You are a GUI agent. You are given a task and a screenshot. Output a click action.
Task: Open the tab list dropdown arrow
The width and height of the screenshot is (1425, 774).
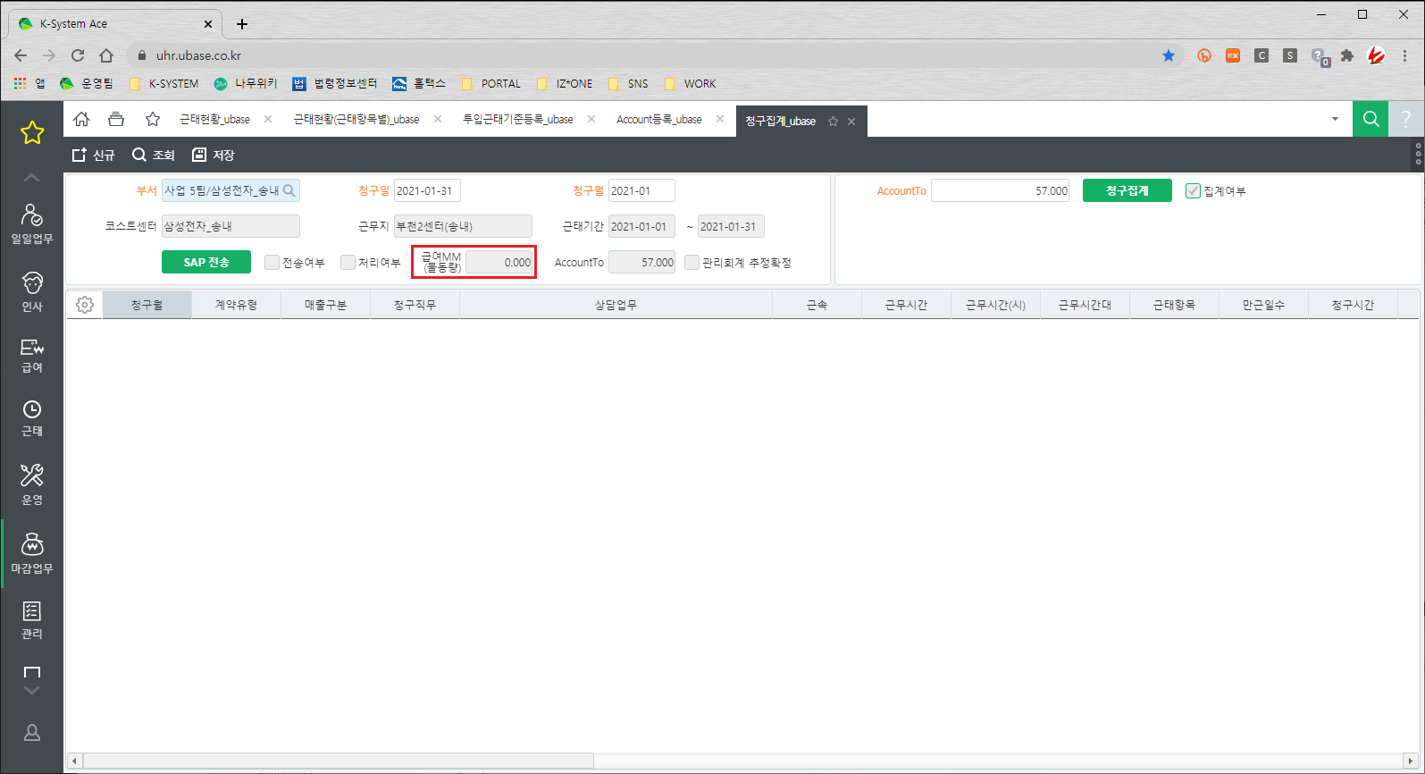[1336, 119]
